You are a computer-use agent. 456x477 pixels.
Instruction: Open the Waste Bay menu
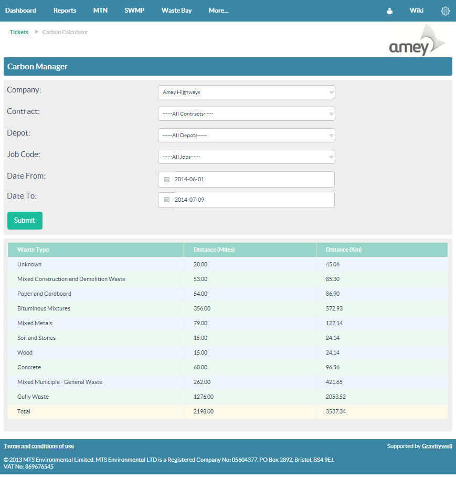[x=176, y=11]
